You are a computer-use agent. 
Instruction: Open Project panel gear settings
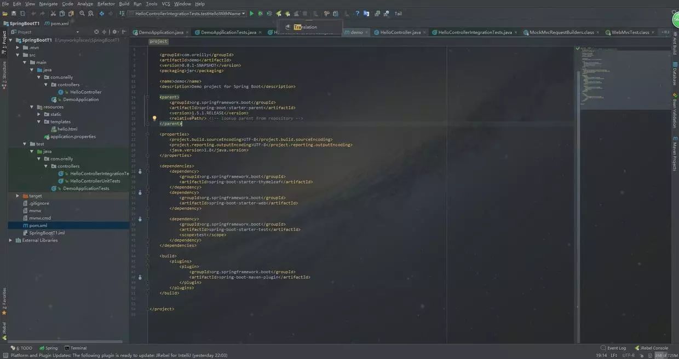coord(115,32)
